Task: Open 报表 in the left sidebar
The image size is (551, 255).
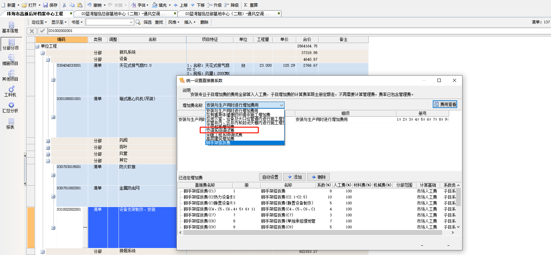Action: click(x=10, y=123)
